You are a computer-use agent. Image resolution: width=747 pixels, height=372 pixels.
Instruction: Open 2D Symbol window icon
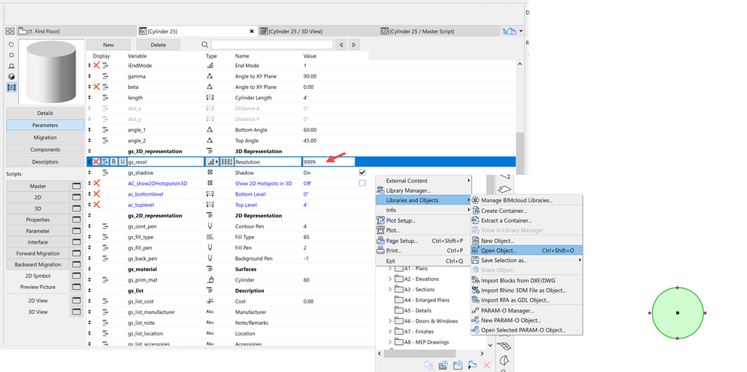click(x=76, y=276)
